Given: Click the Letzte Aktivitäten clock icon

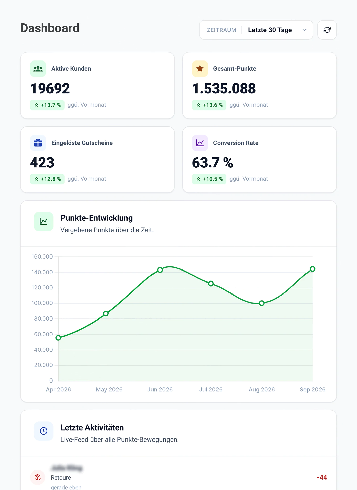Looking at the screenshot, I should click(x=44, y=431).
